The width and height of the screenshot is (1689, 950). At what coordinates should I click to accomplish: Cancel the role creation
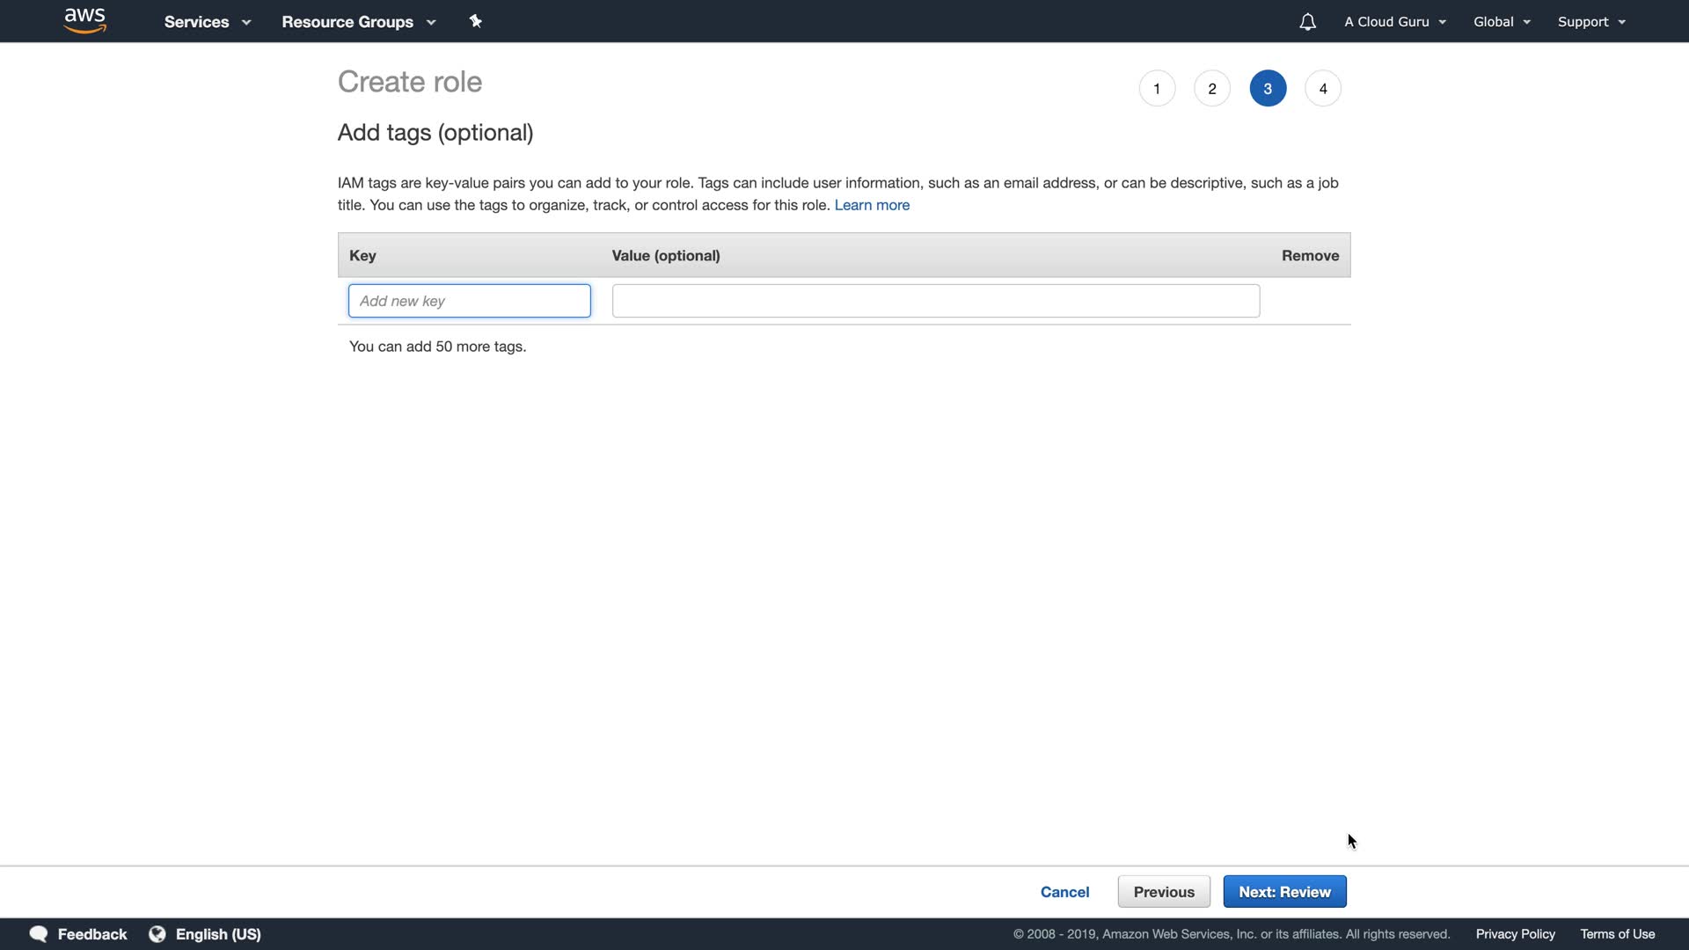pyautogui.click(x=1064, y=892)
